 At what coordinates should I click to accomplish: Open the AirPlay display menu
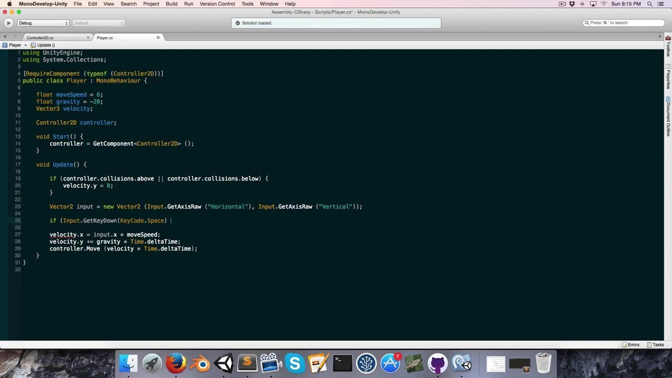(x=593, y=4)
